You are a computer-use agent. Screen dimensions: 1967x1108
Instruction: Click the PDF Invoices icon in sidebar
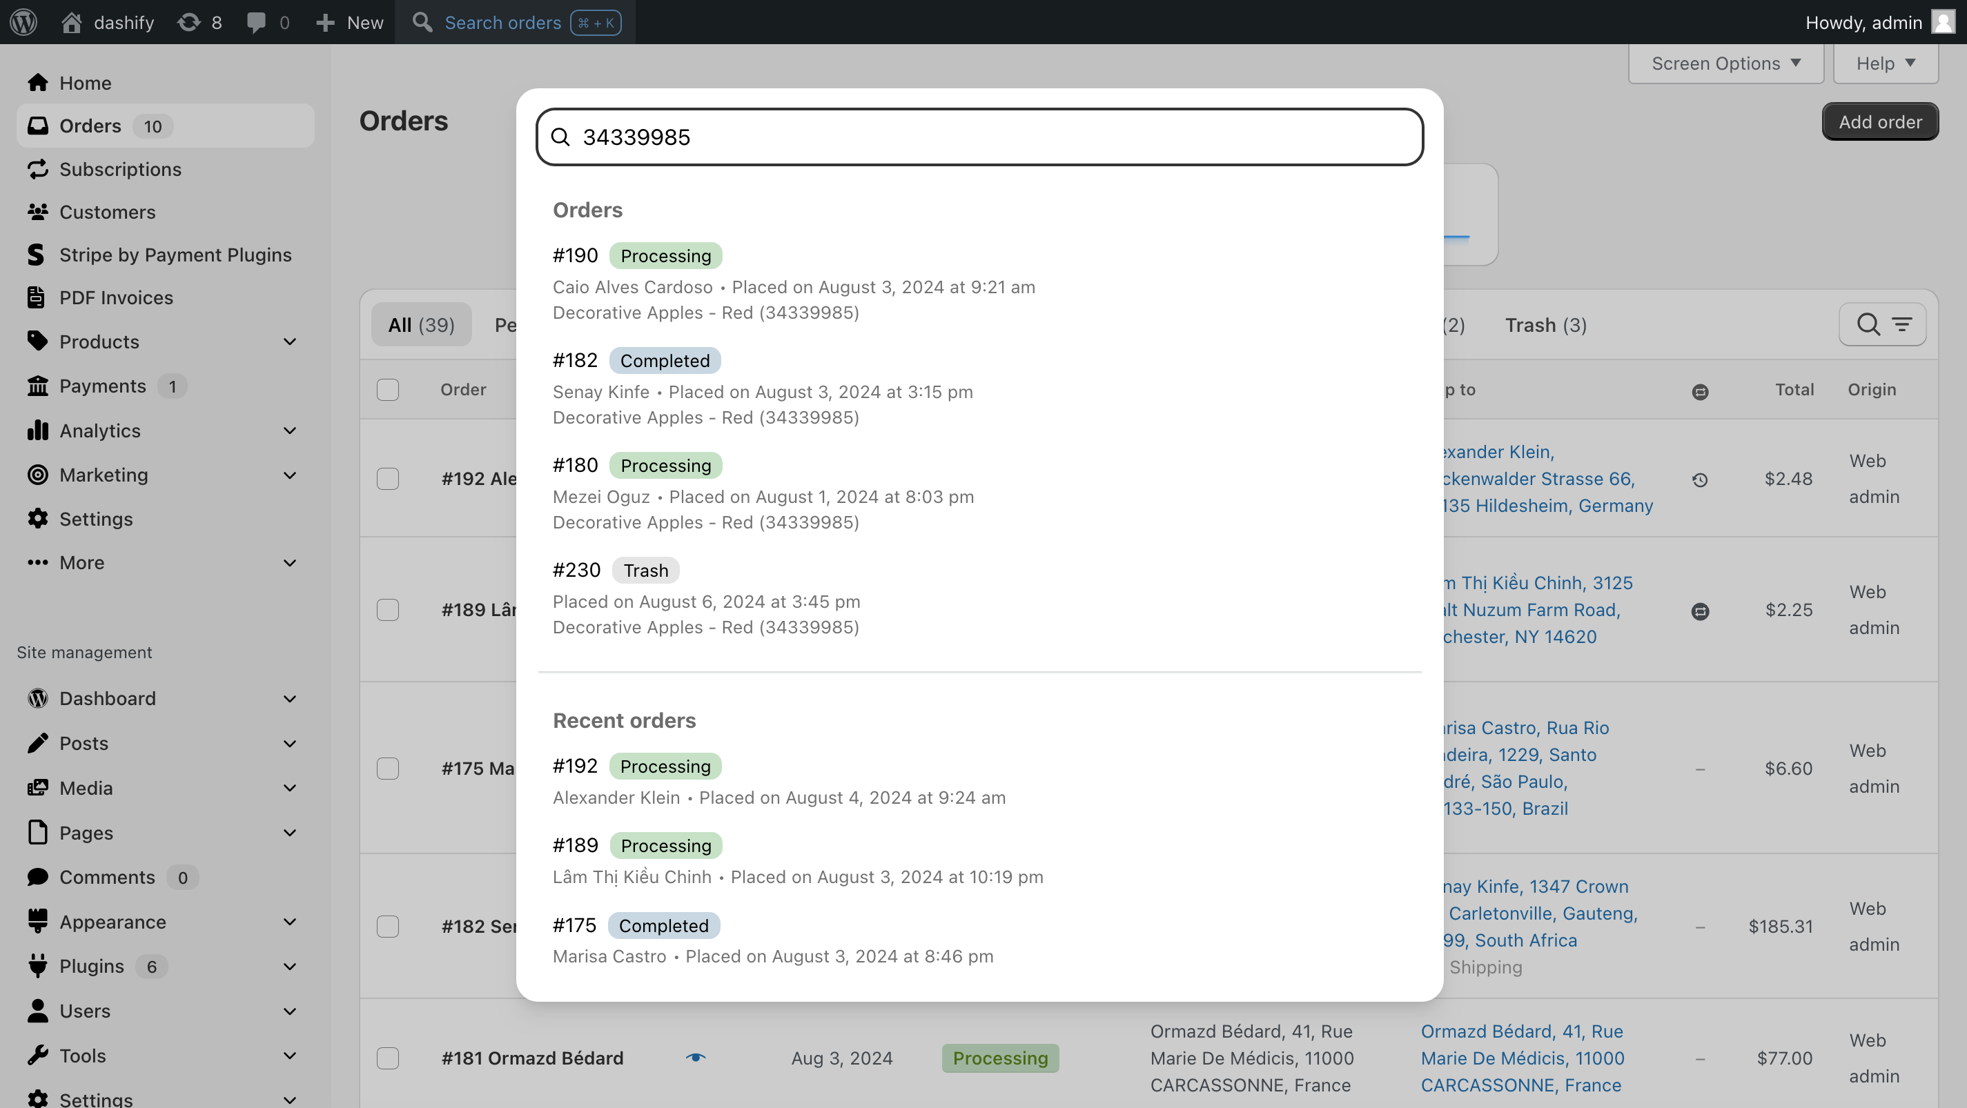pyautogui.click(x=35, y=297)
